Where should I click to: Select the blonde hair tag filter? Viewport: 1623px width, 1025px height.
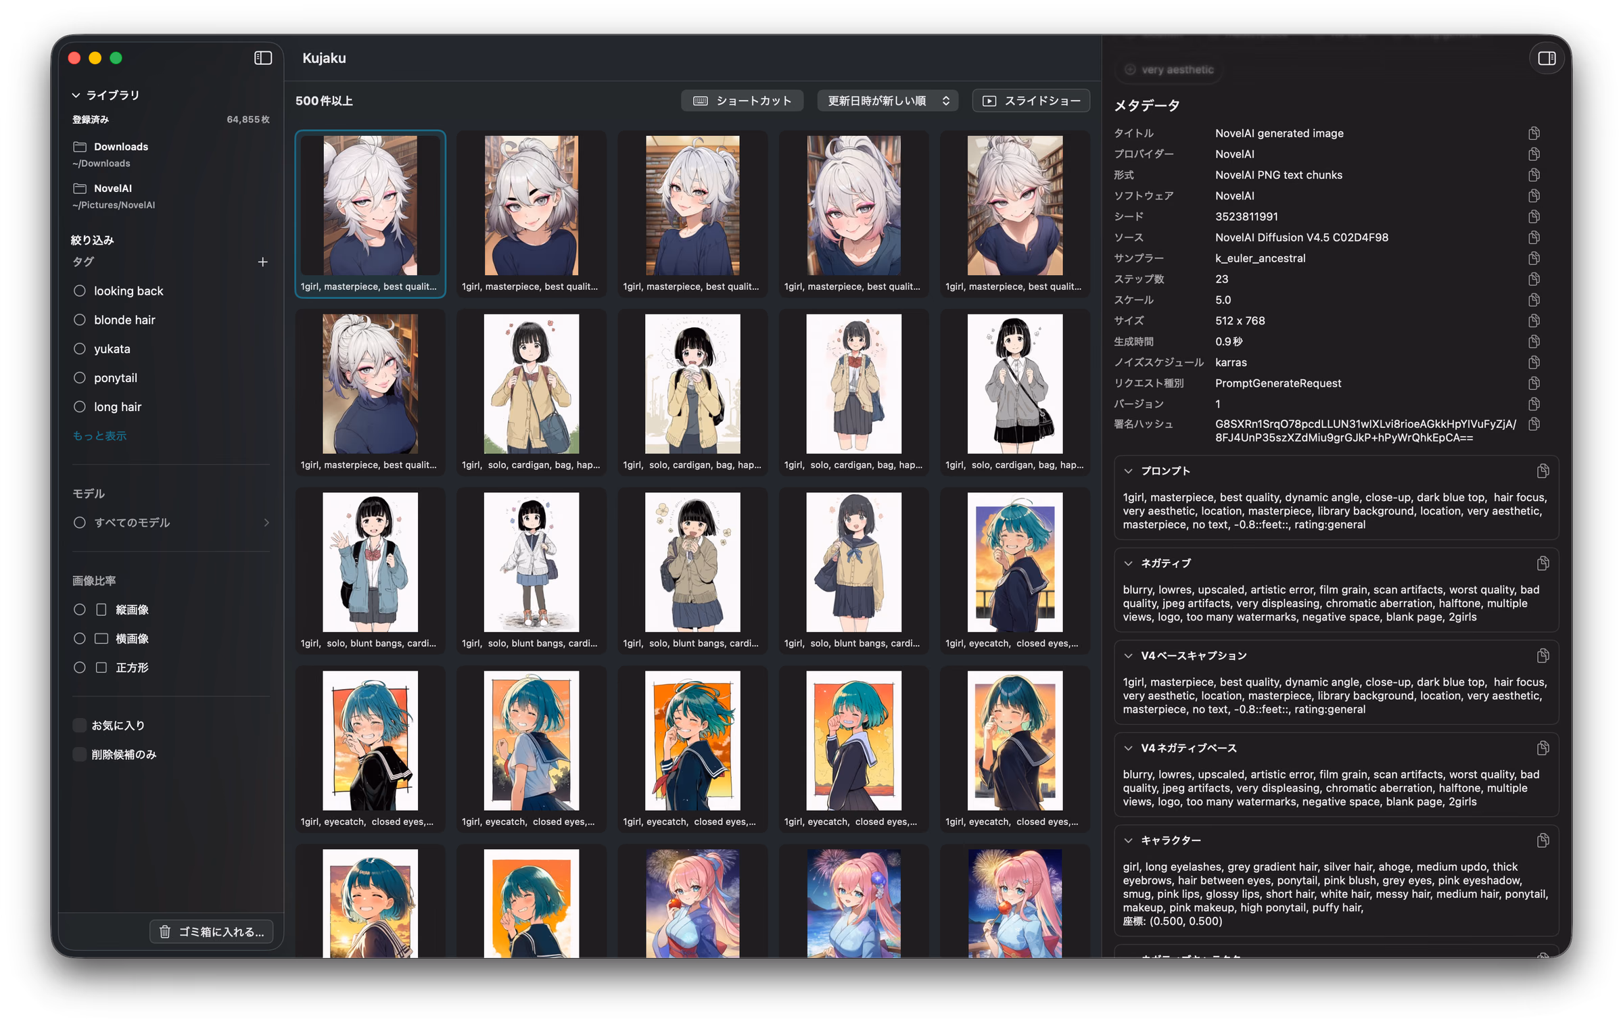[x=79, y=320]
